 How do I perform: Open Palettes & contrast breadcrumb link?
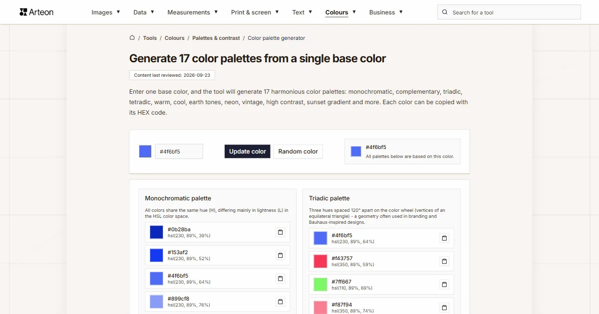tap(216, 38)
